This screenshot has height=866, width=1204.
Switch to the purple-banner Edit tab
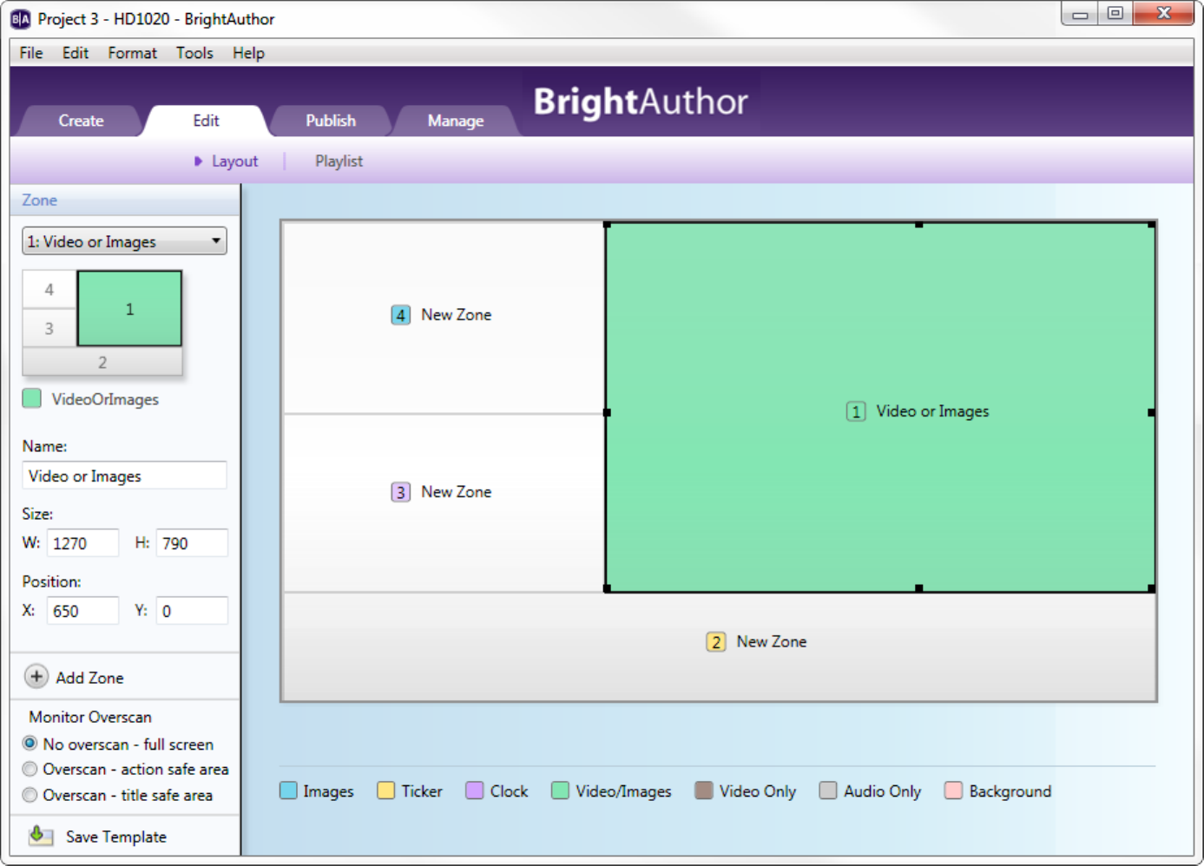coord(206,121)
